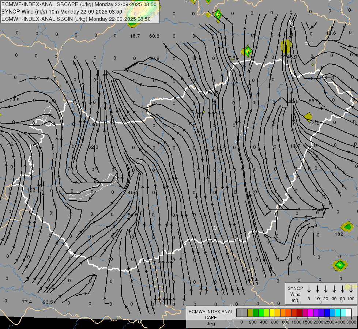Image resolution: width=358 pixels, height=329 pixels.
Task: Click the 800 tick label on CAPE scale
Action: pos(286,322)
